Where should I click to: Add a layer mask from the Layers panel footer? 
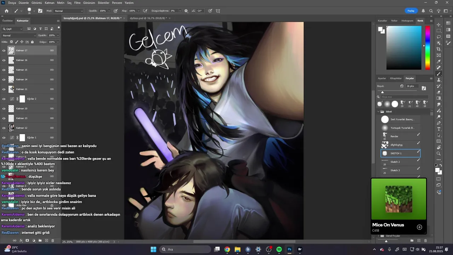point(27,240)
